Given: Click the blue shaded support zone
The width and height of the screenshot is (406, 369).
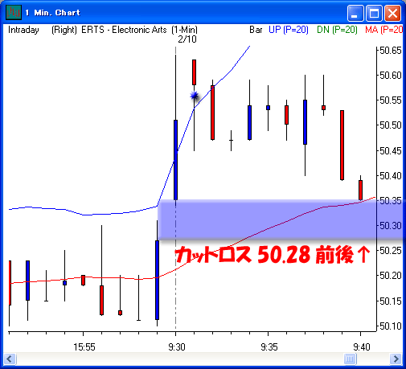Looking at the screenshot, I should (x=281, y=219).
